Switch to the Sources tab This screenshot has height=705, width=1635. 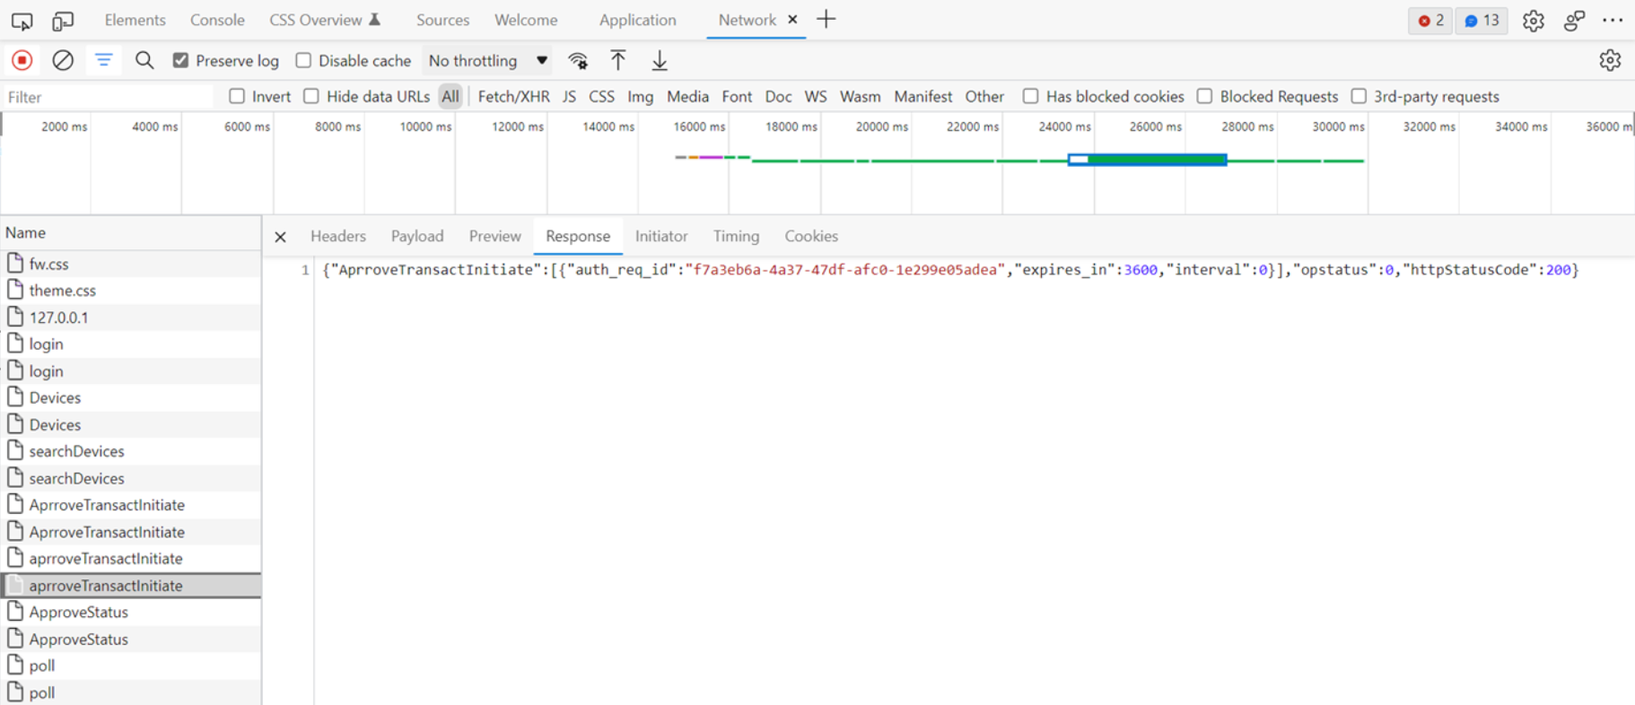pyautogui.click(x=442, y=20)
